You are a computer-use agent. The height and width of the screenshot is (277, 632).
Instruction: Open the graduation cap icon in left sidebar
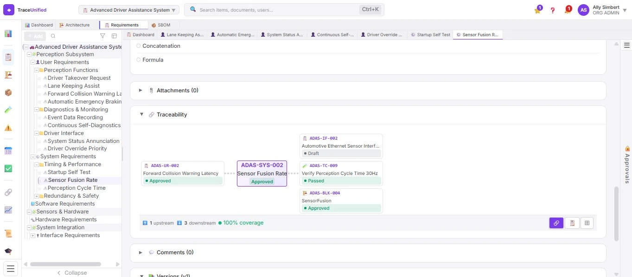click(8, 251)
